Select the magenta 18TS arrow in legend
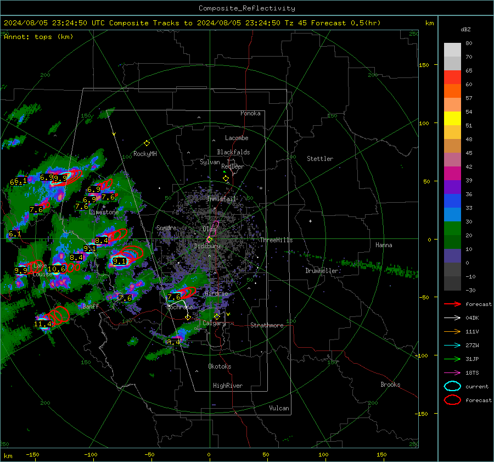Viewport: 494px width, 462px height. [x=452, y=373]
